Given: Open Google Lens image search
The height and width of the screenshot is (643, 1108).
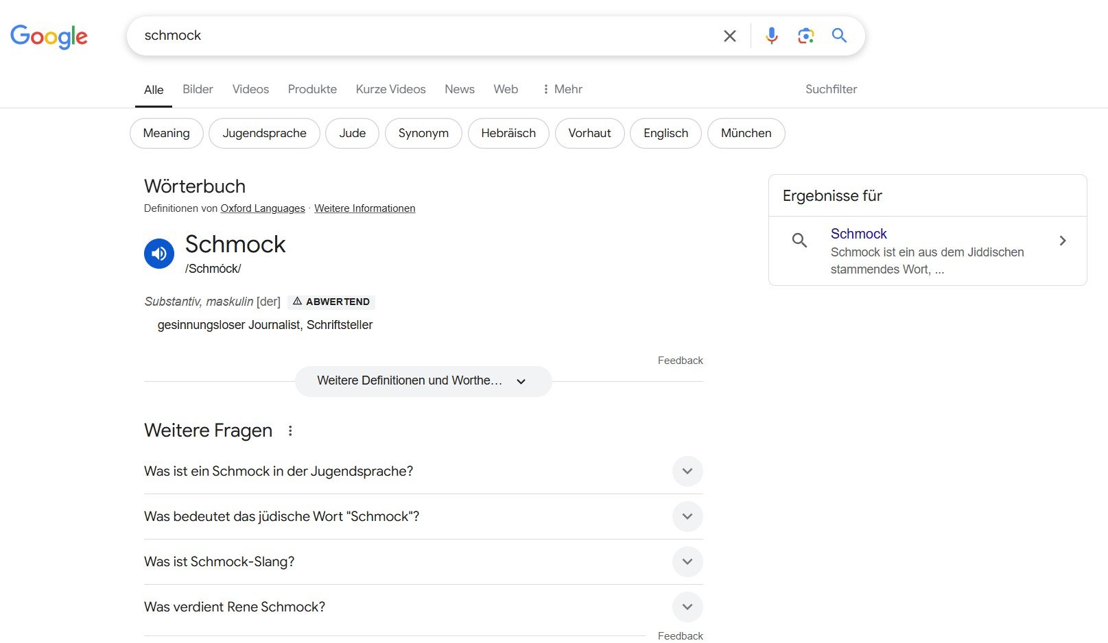Looking at the screenshot, I should tap(805, 36).
